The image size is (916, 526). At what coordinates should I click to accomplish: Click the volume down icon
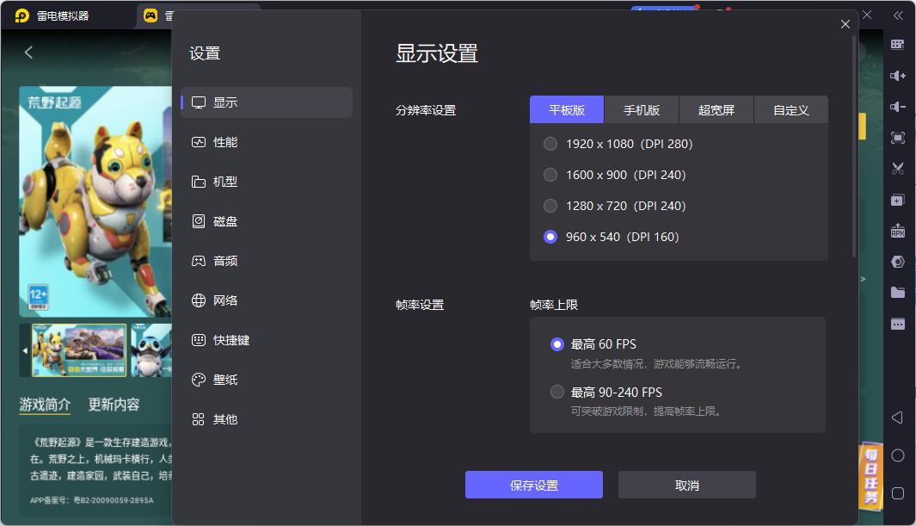pos(898,107)
